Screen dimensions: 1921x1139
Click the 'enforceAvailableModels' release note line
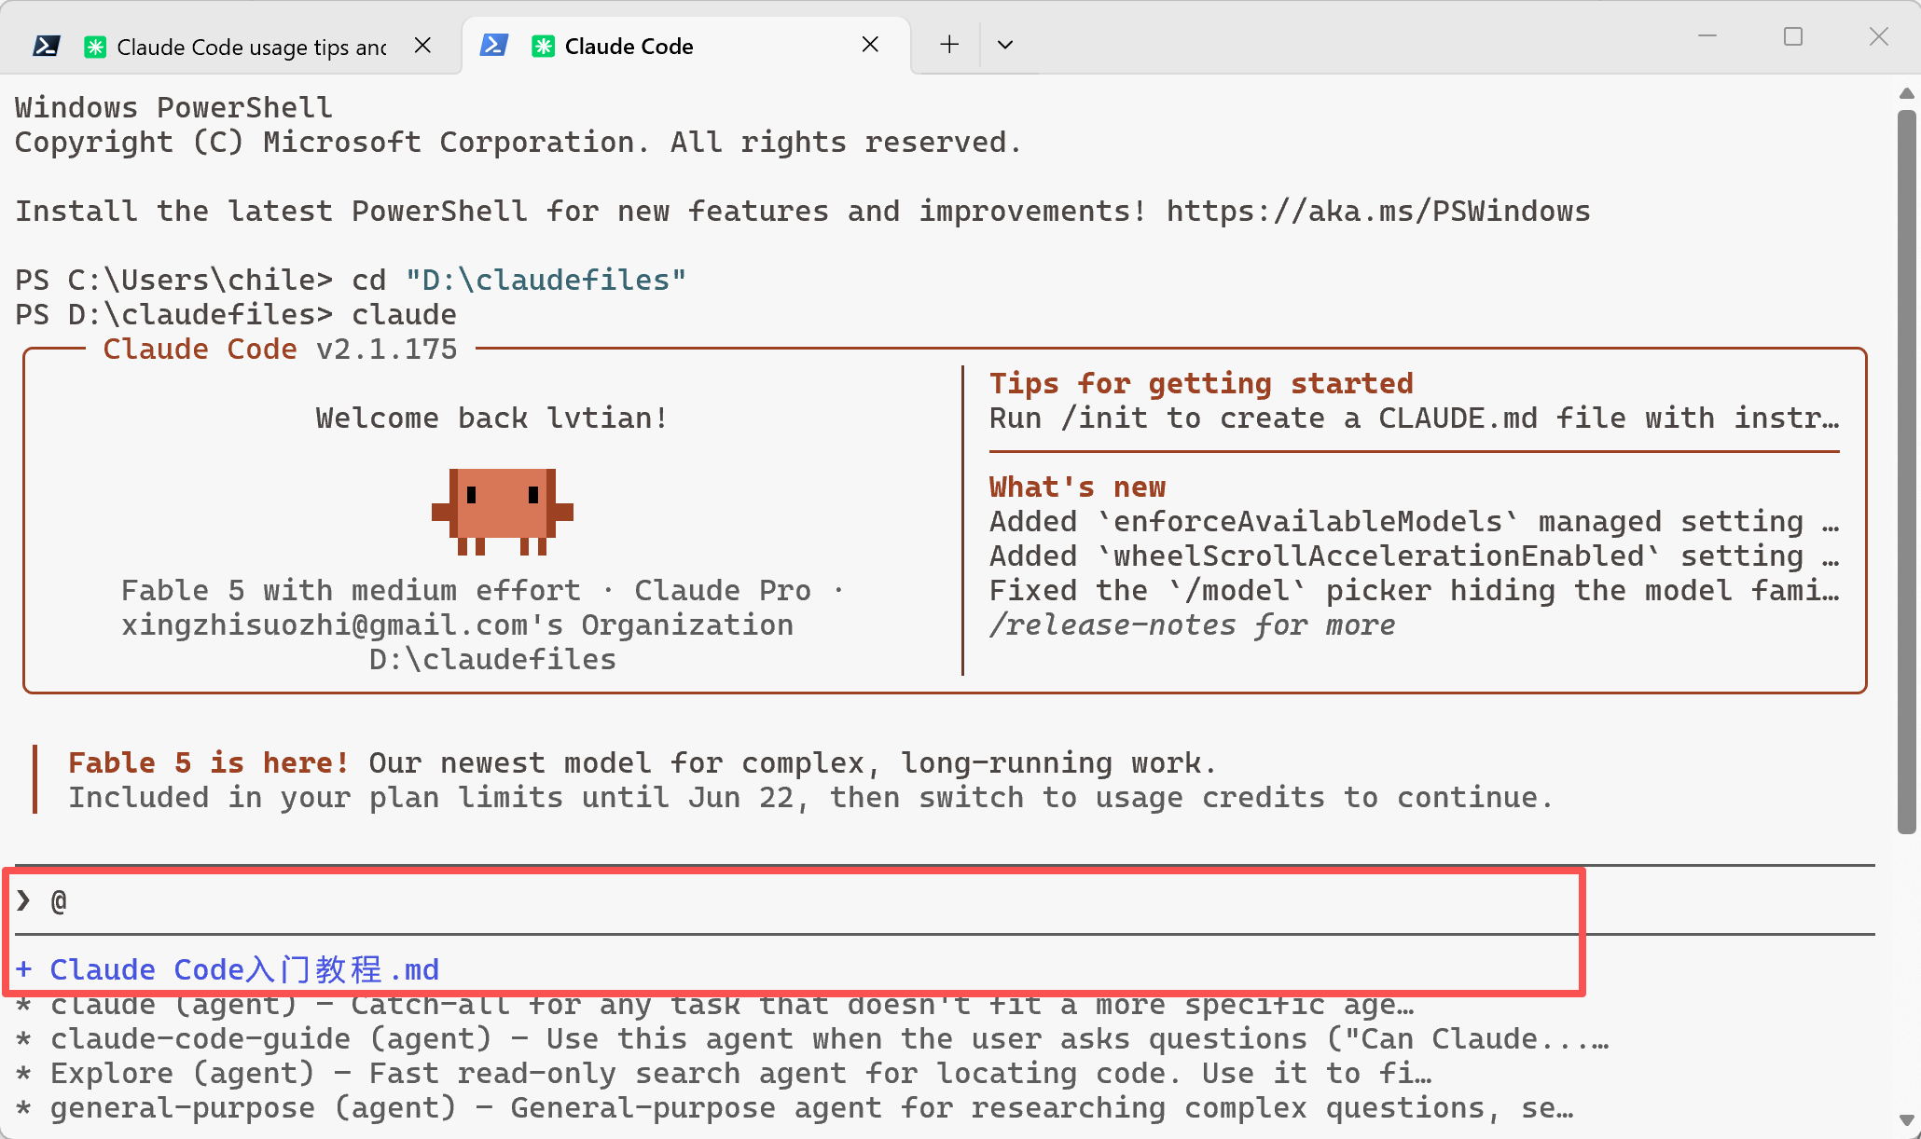1415,522
